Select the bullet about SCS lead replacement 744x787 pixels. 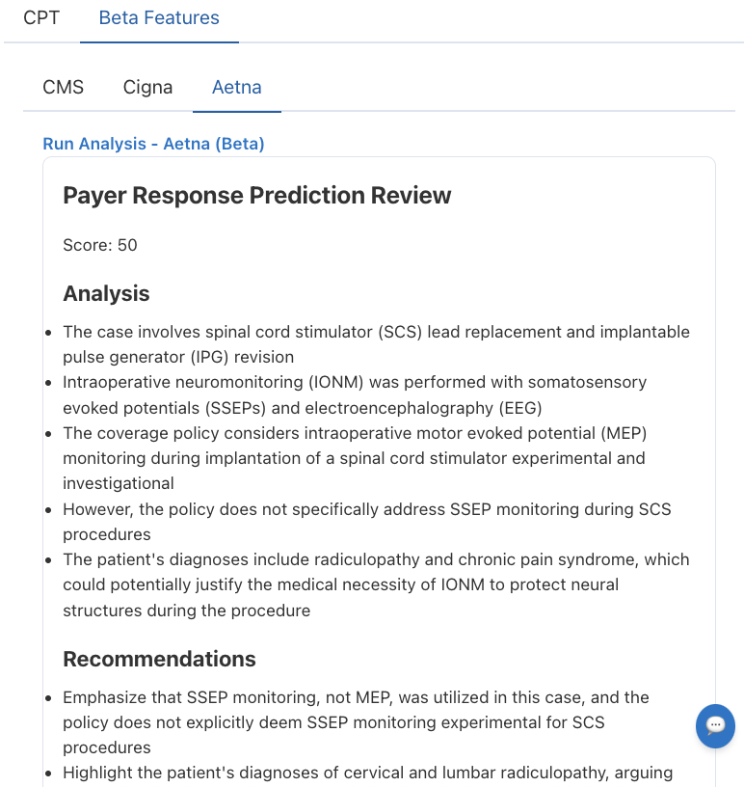376,344
